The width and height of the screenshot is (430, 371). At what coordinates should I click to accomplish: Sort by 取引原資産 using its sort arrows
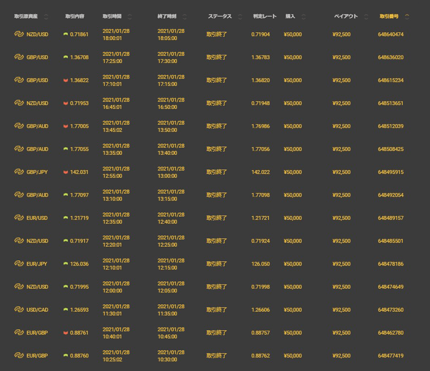(x=46, y=17)
